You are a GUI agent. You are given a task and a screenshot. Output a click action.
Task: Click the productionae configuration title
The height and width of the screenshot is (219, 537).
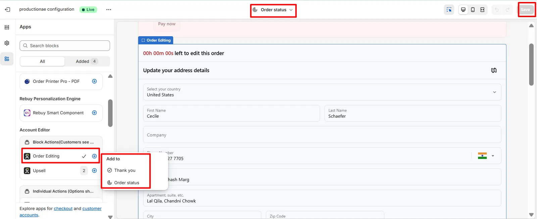47,9
